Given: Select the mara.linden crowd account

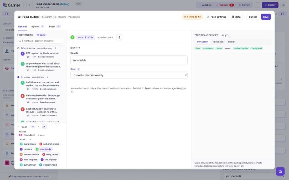Looking at the screenshot, I should pos(28,144).
